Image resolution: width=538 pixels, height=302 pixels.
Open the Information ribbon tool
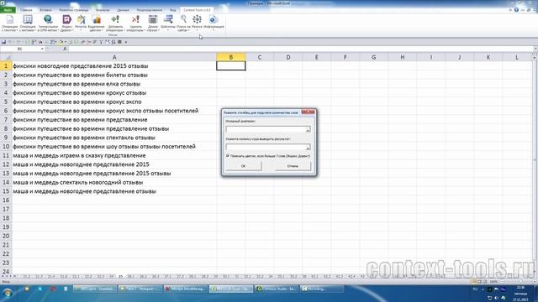tap(214, 23)
